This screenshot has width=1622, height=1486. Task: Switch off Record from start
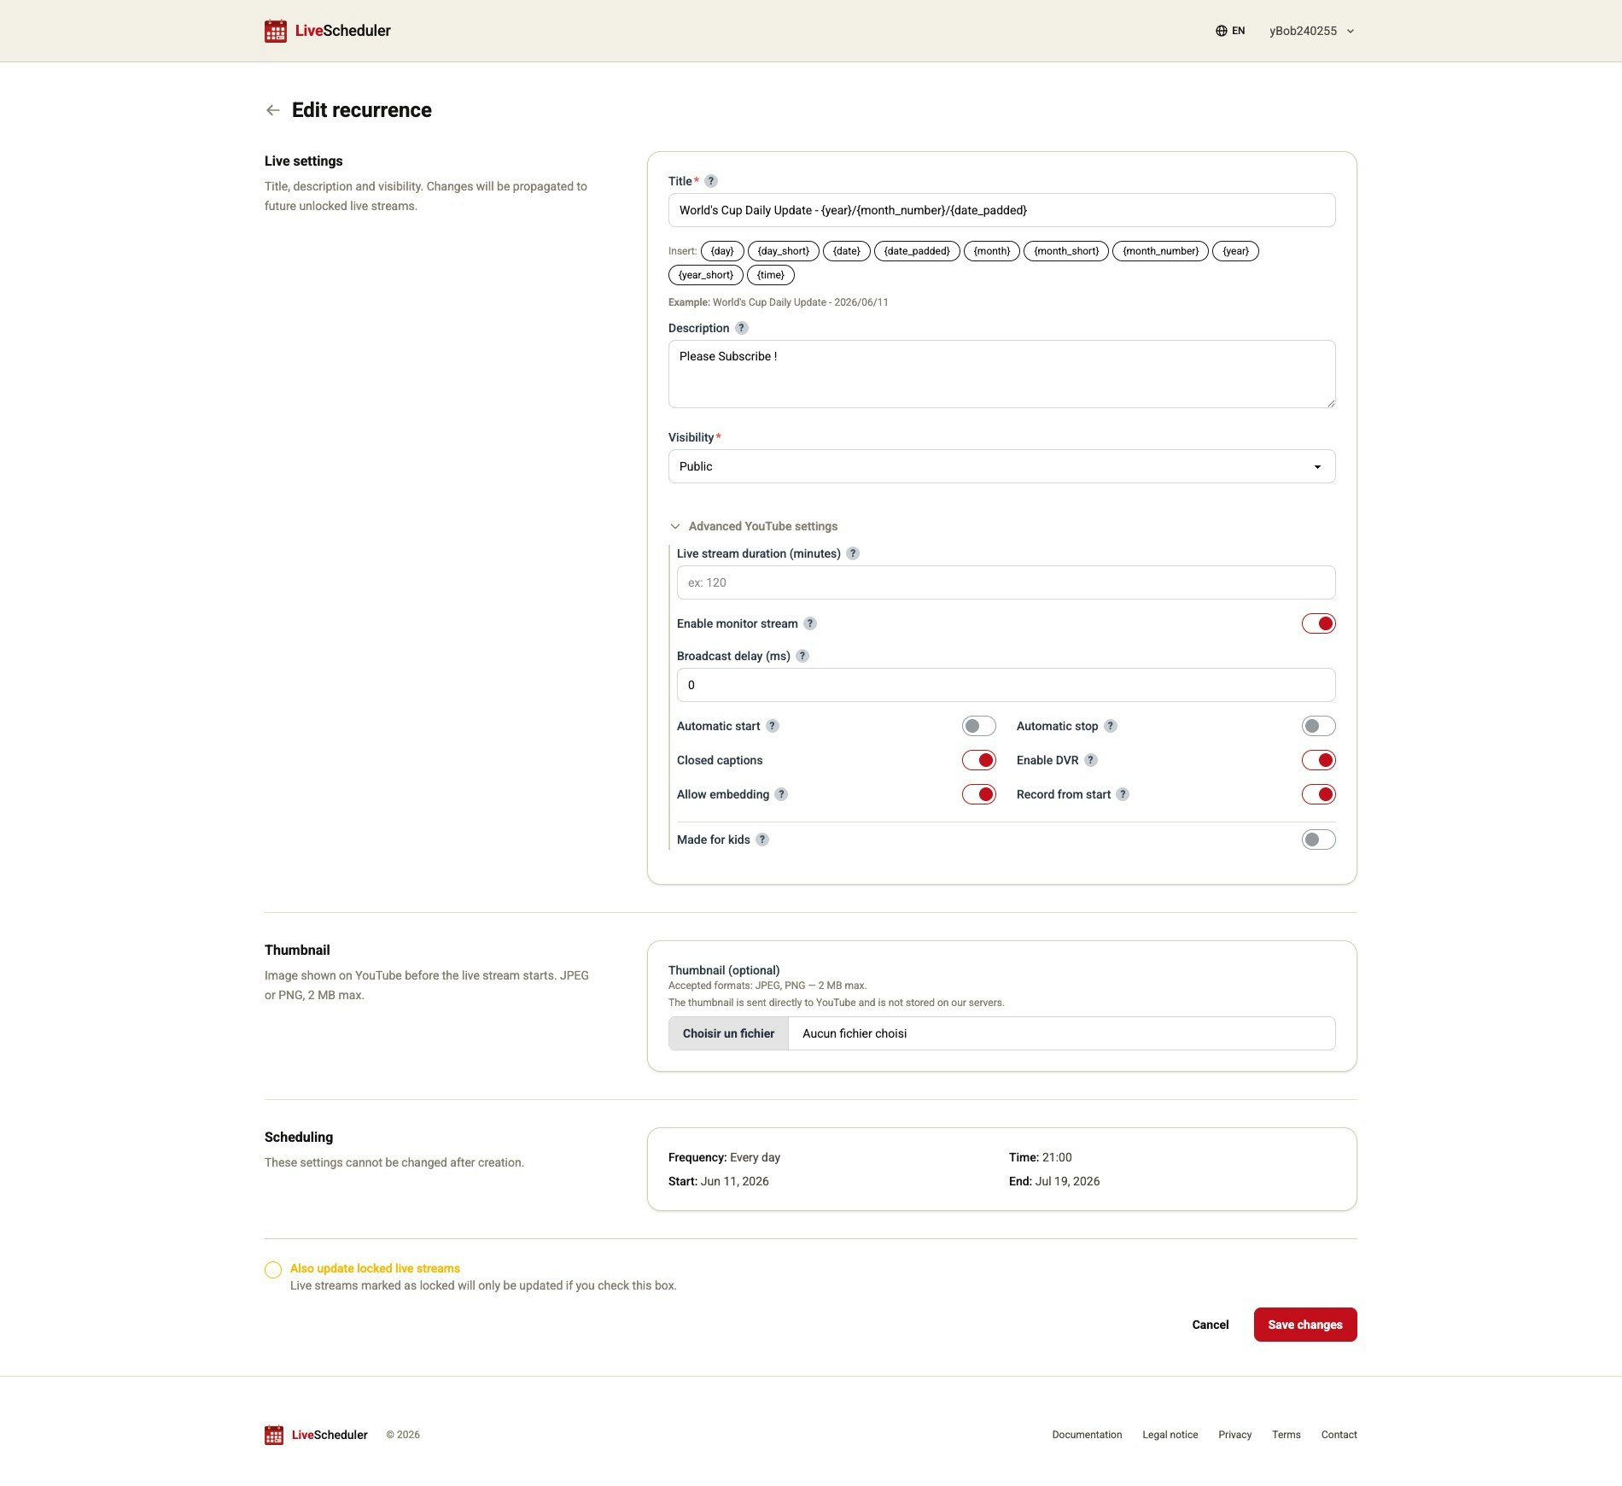1318,794
